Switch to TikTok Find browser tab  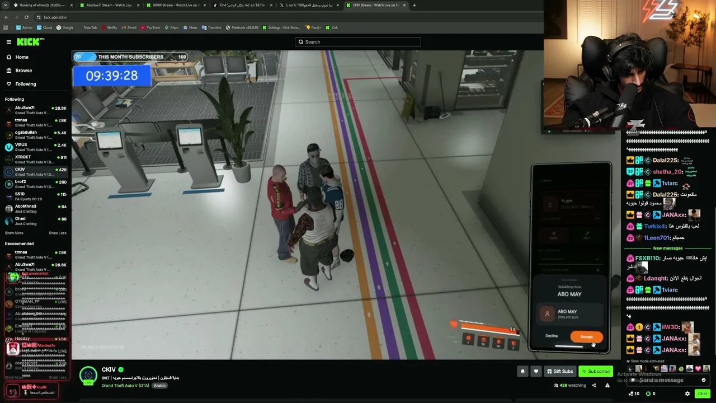242,5
